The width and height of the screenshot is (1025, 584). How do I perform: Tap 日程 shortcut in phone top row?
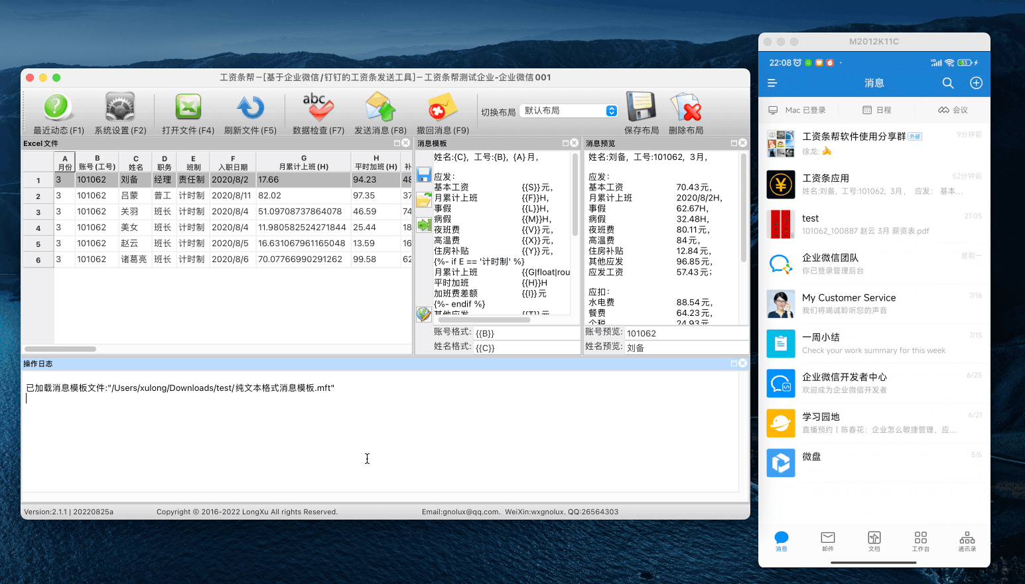876,110
